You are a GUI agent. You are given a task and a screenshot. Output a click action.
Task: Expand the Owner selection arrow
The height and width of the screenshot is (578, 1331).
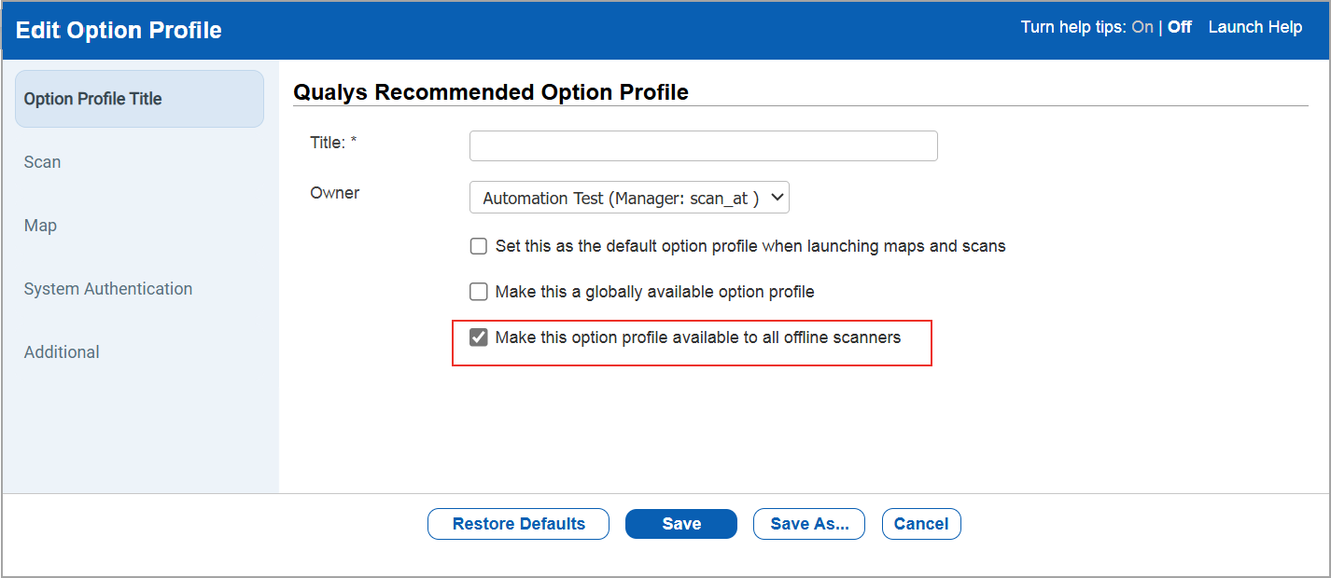pos(777,197)
